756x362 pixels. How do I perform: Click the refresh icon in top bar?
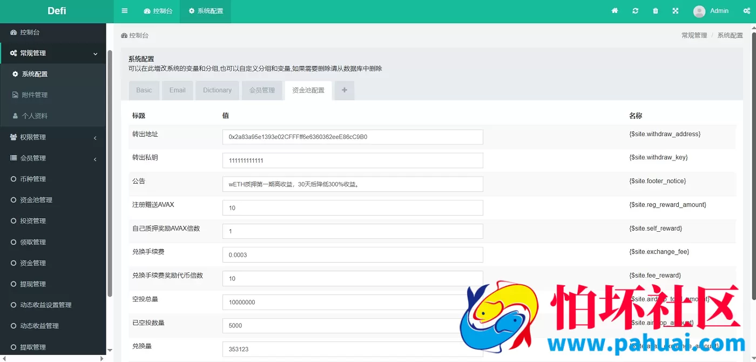point(636,11)
